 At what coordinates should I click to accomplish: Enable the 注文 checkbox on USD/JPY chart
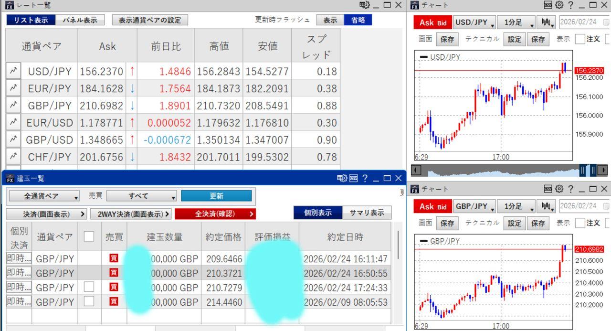point(579,39)
